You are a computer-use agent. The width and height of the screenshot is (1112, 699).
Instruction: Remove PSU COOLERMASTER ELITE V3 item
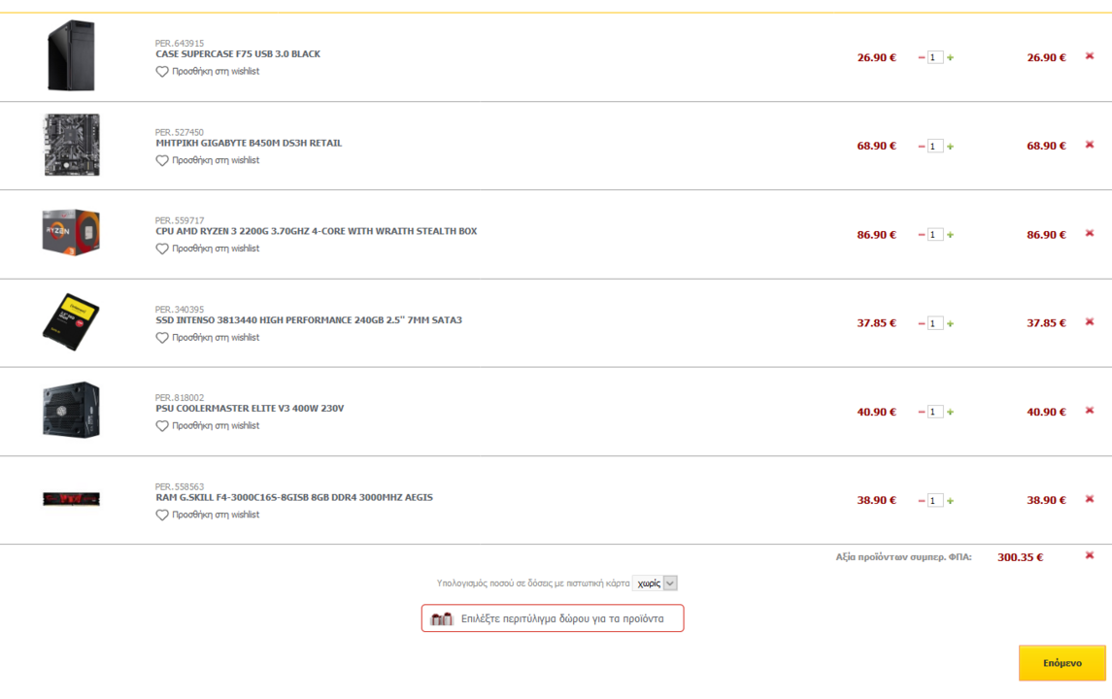pyautogui.click(x=1090, y=411)
